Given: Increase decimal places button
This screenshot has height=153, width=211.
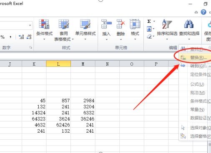Looking at the screenshot, I should tap(21, 37).
